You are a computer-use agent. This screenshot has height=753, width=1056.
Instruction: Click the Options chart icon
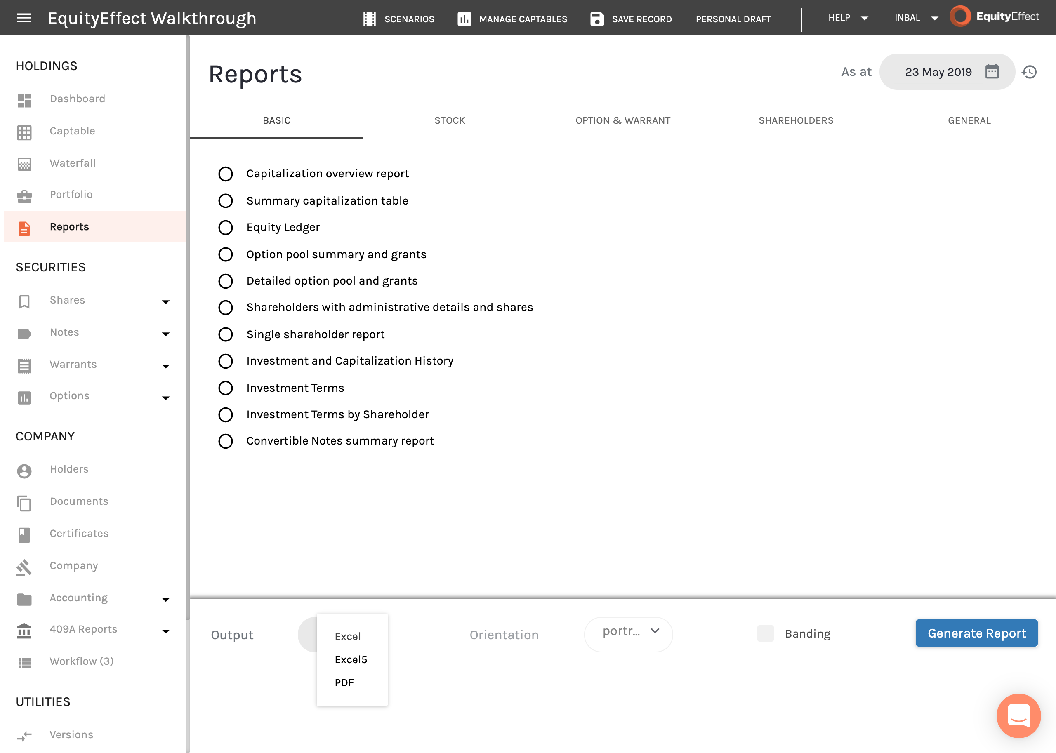[x=24, y=398]
